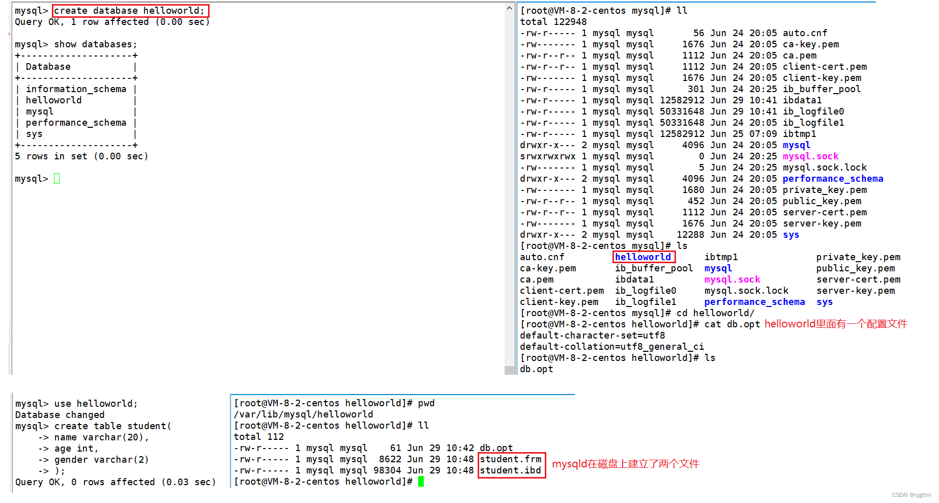Click blue 'performance_schema' directory in ll listing
The width and height of the screenshot is (939, 503).
(833, 179)
